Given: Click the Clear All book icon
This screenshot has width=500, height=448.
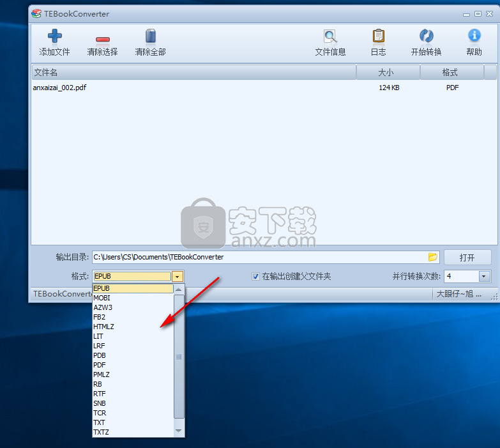Looking at the screenshot, I should click(x=151, y=36).
